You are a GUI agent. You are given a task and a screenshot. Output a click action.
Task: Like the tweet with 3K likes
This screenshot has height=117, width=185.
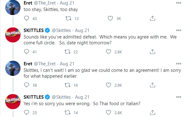point(110,19)
